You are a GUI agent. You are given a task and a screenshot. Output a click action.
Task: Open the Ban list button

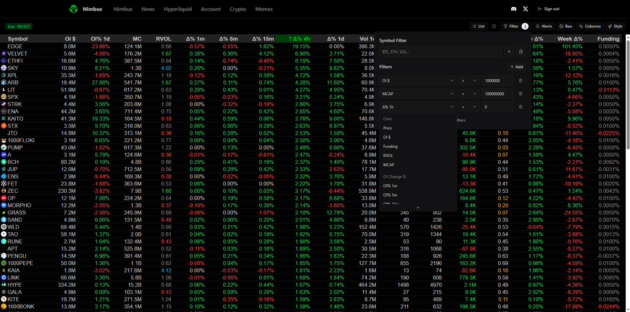pos(565,26)
